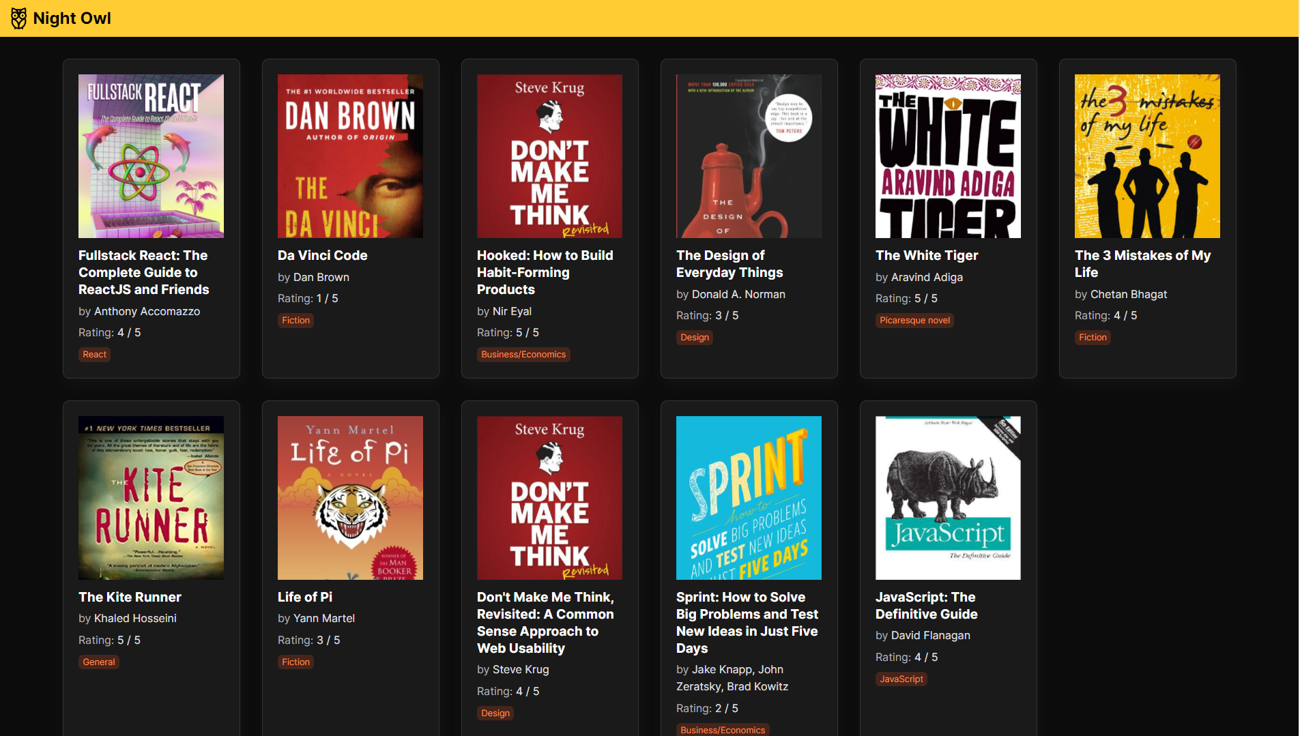Click 'Rating: 5 / 5' on The Kite Runner
Image resolution: width=1300 pixels, height=736 pixels.
coord(109,641)
